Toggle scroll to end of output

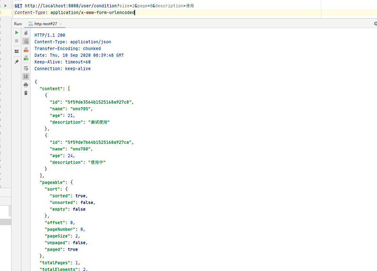(26, 77)
